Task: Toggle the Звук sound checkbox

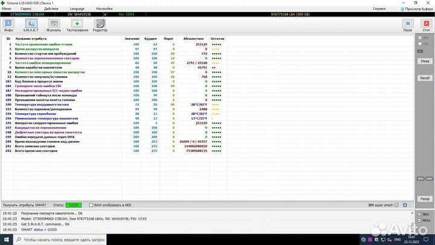Action: coord(419,214)
